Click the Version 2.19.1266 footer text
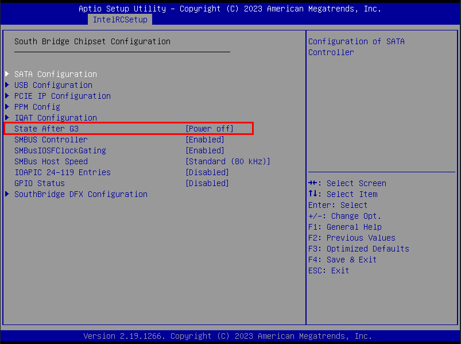The width and height of the screenshot is (461, 344). coord(228,336)
